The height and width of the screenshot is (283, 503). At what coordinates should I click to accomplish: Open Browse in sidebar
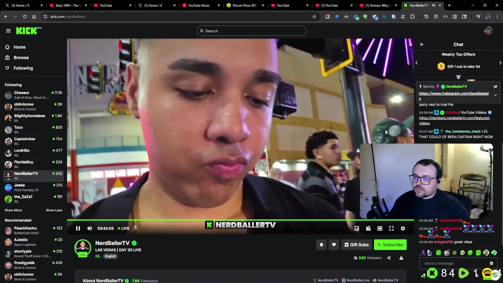tap(21, 57)
